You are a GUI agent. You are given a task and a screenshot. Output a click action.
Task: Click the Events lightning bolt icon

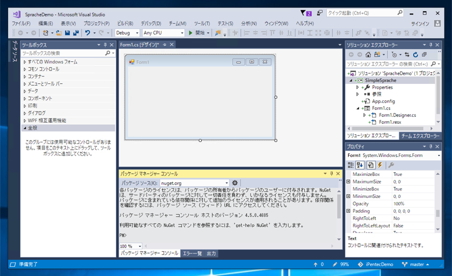380,165
